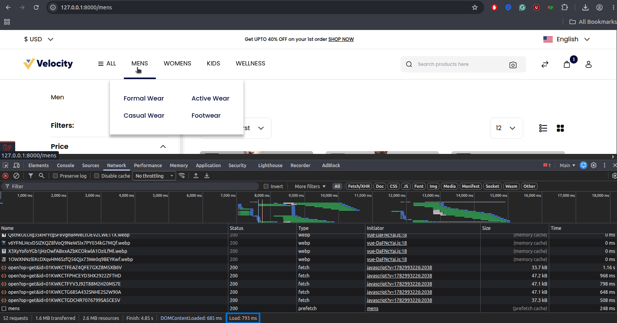The width and height of the screenshot is (617, 323).
Task: Expand the USD currency selector
Action: tap(39, 39)
